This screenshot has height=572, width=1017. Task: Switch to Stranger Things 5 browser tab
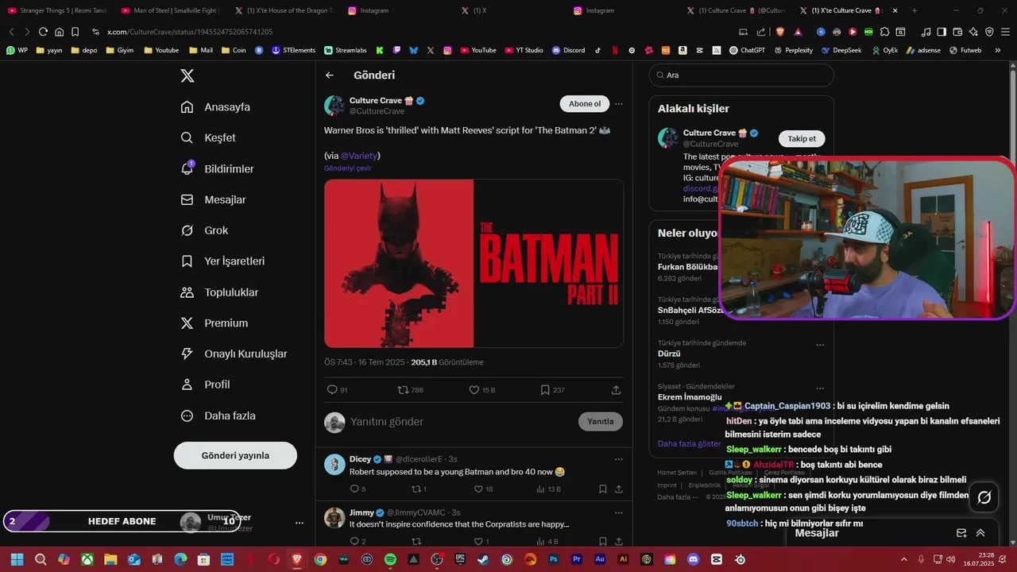57,10
